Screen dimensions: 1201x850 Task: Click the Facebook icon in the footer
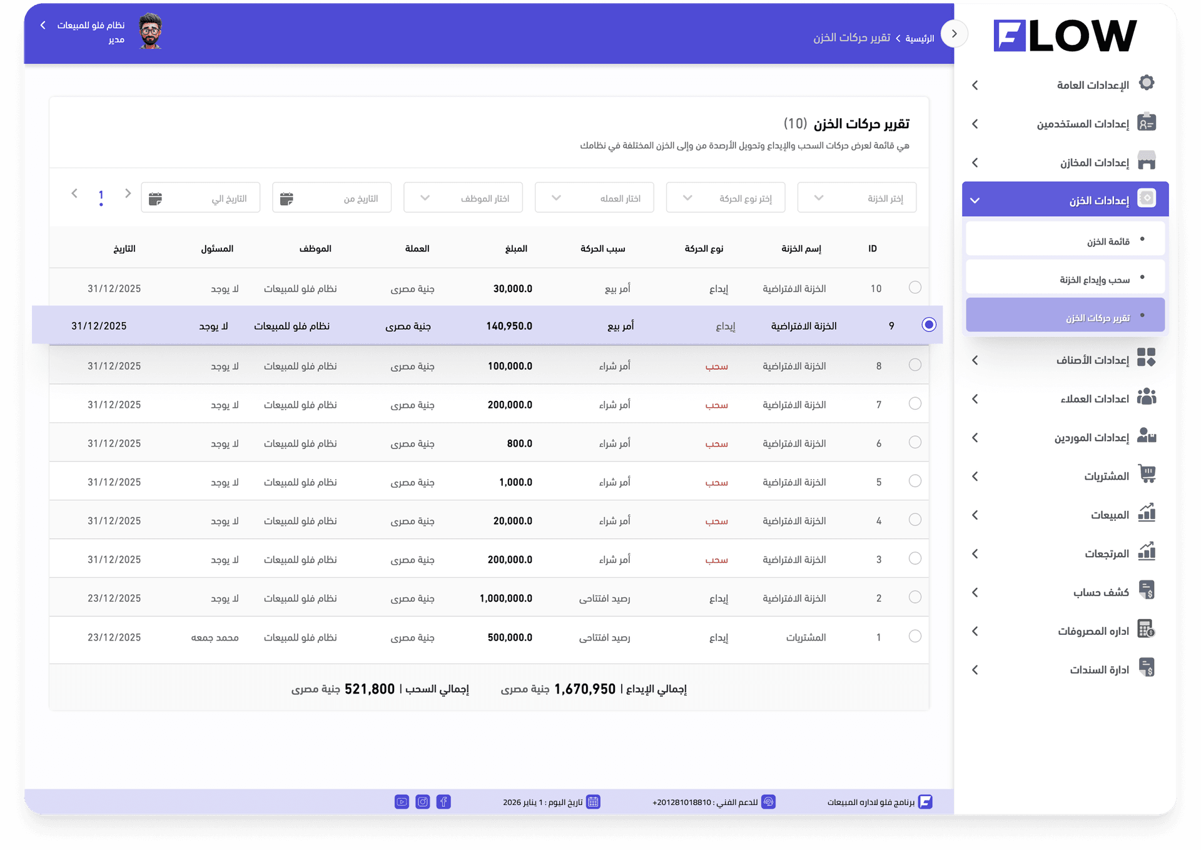(x=444, y=801)
